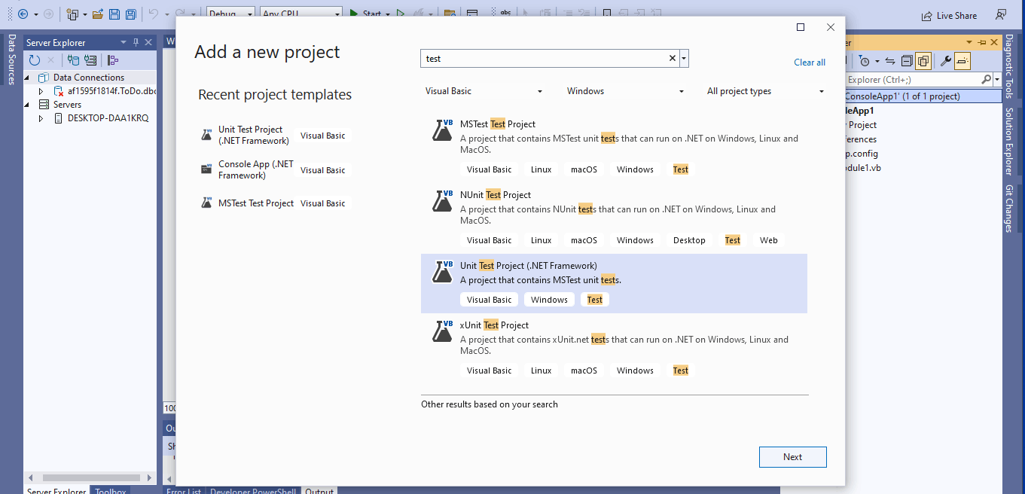Click the Properties wrench icon
The image size is (1025, 494).
(x=947, y=61)
